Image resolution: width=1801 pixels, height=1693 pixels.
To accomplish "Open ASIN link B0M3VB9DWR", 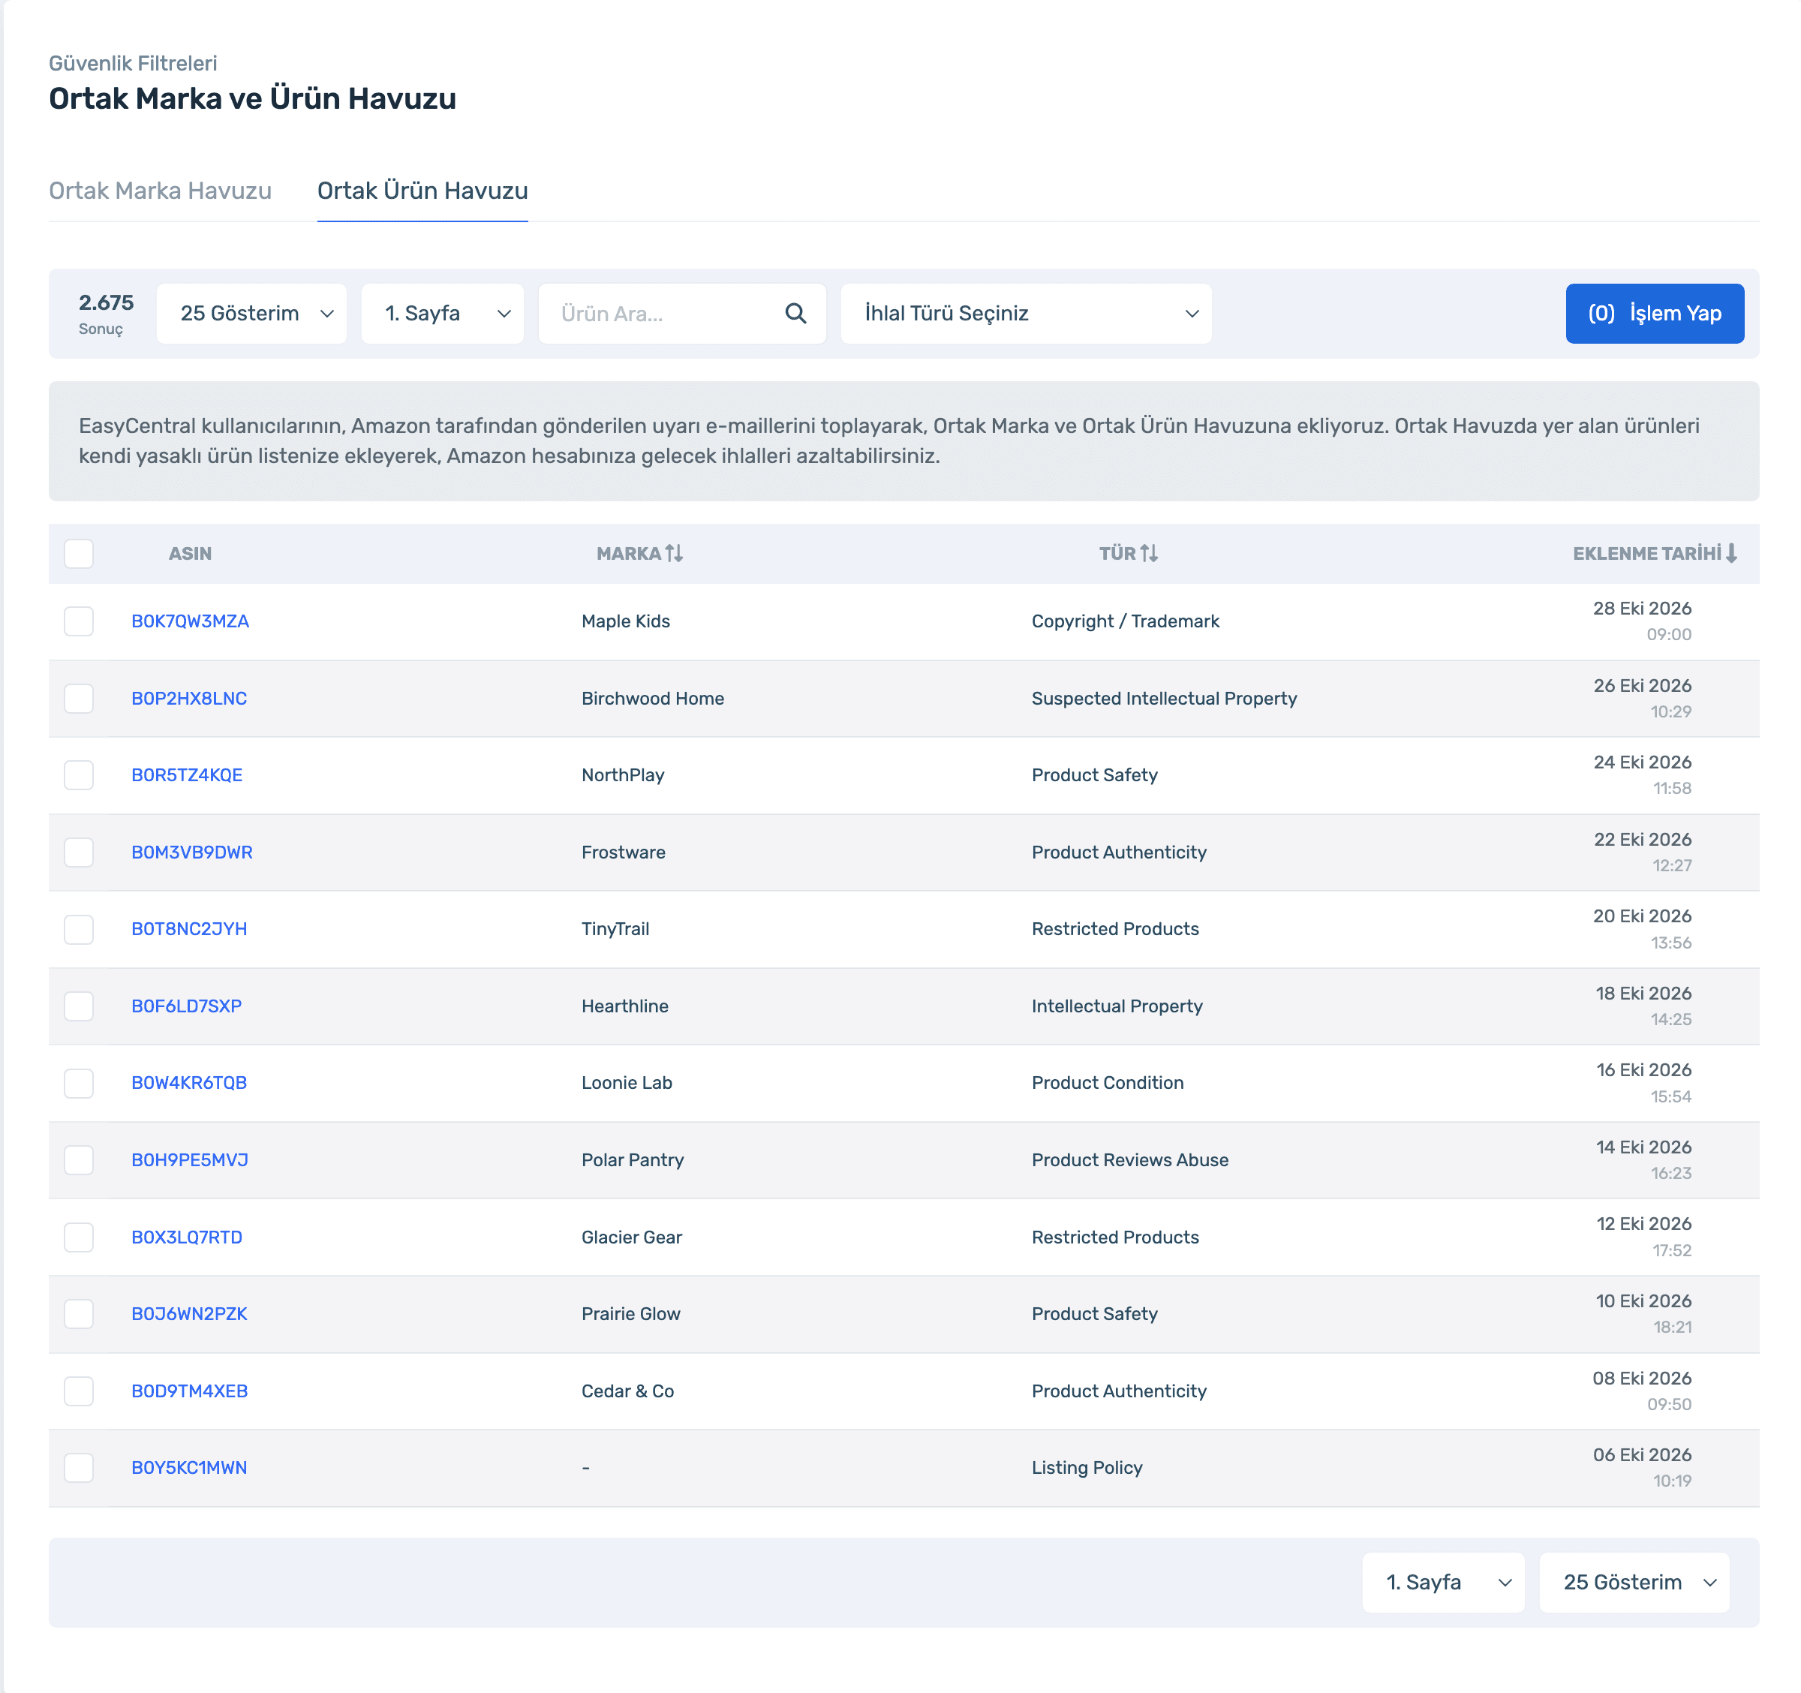I will coord(192,853).
